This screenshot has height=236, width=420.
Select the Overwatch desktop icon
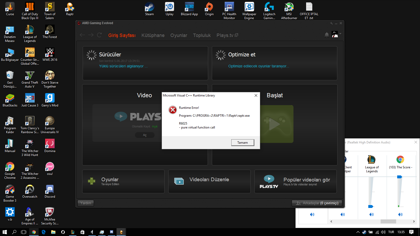(30, 192)
